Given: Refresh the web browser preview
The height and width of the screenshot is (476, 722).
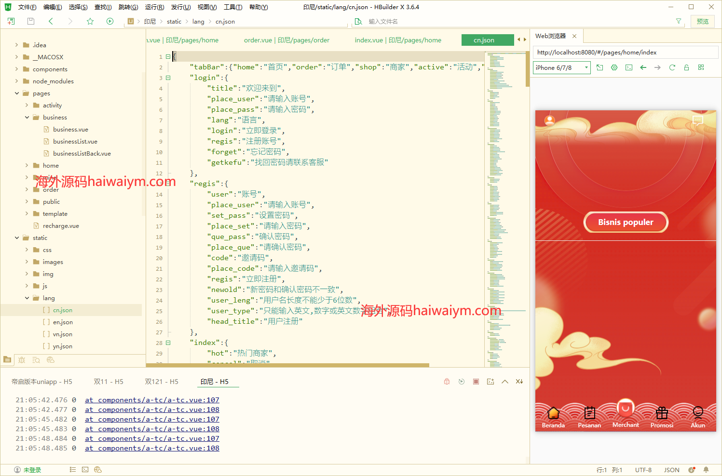Looking at the screenshot, I should (672, 67).
